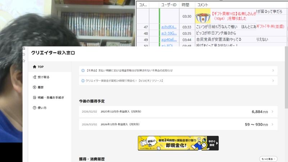Sort by the コメ... column header
Viewport: 288px width, 162px height.
(143, 5)
